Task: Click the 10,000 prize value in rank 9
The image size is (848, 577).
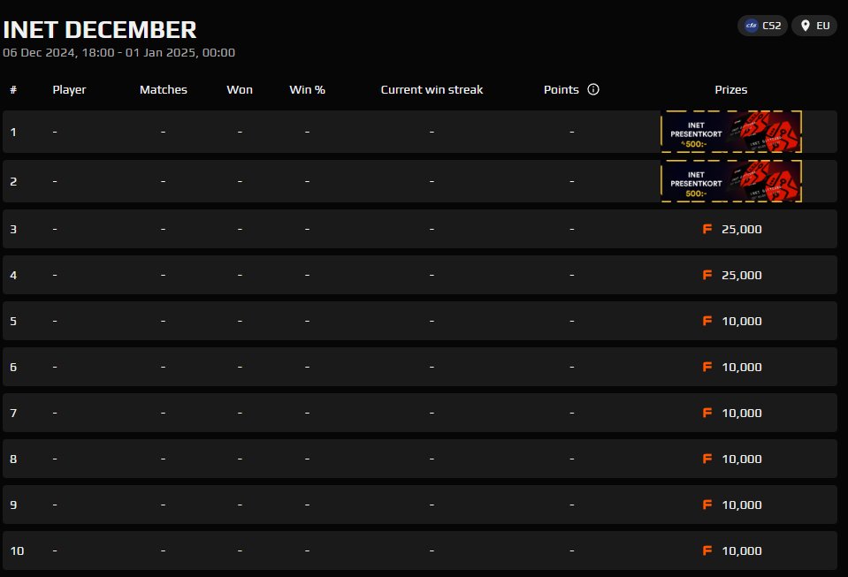Action: tap(742, 505)
